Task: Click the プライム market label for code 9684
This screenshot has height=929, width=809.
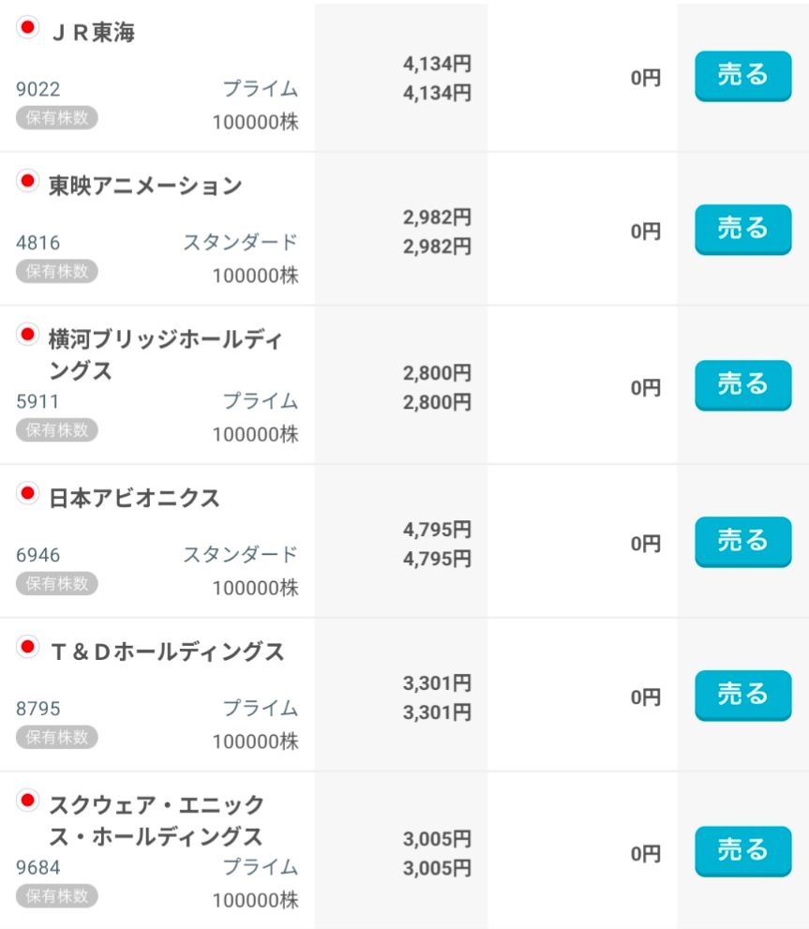Action: pos(260,867)
